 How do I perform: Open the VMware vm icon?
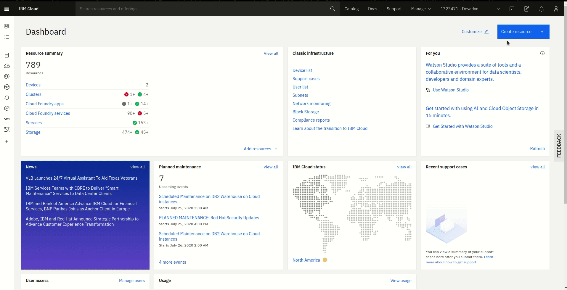click(x=7, y=119)
